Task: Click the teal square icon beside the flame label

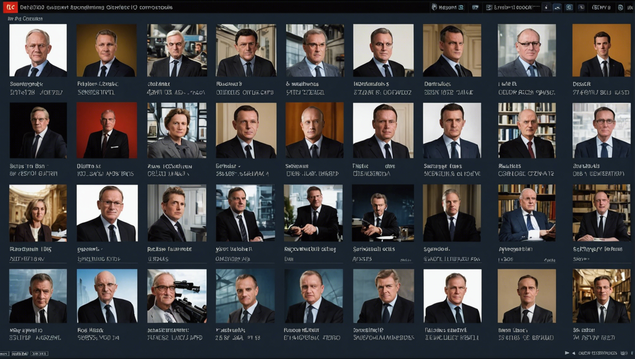Action: pos(461,7)
